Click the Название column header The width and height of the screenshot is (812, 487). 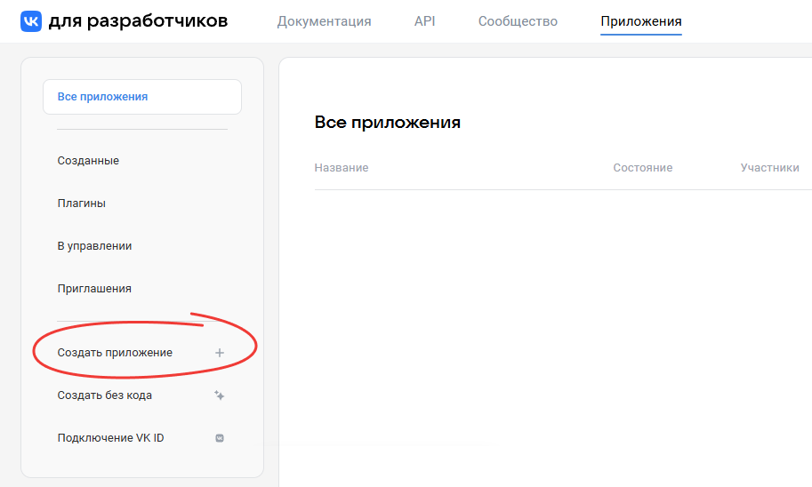(x=342, y=168)
